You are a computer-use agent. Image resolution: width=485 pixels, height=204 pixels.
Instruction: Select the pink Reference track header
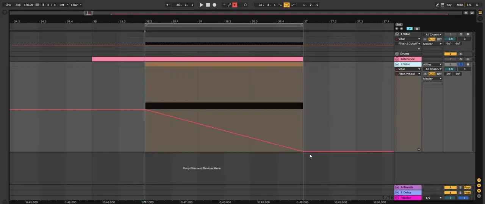408,59
